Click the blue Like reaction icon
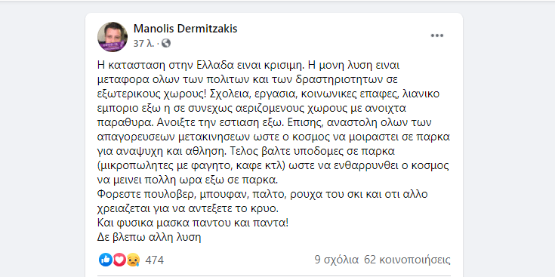Viewport: 555px width, 277px height. tap(106, 260)
